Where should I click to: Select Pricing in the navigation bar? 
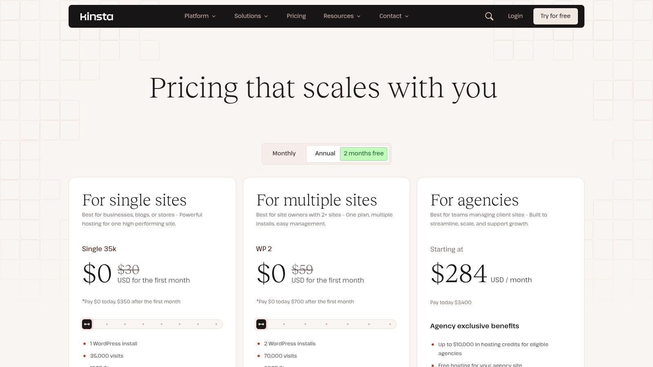(x=296, y=16)
